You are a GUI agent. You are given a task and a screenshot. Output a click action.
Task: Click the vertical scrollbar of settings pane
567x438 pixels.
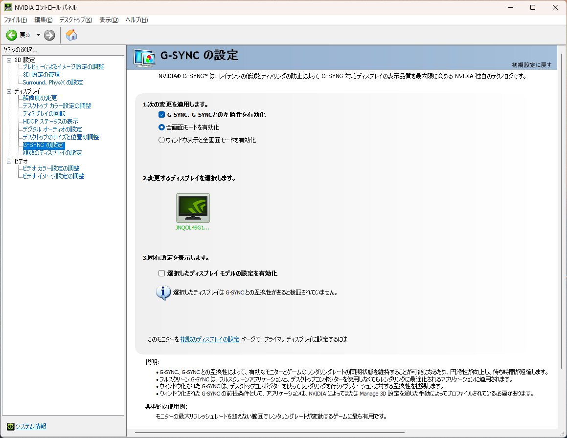pyautogui.click(x=562, y=211)
